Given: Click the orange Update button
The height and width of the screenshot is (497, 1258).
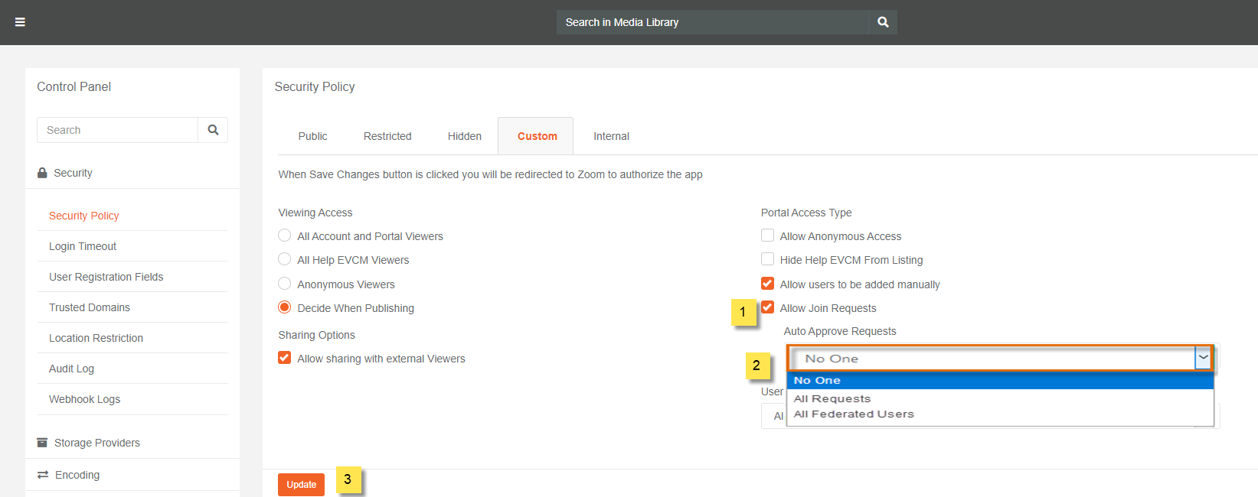Looking at the screenshot, I should 301,485.
